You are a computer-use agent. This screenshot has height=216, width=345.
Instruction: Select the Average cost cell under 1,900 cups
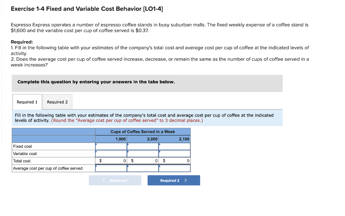point(111,168)
